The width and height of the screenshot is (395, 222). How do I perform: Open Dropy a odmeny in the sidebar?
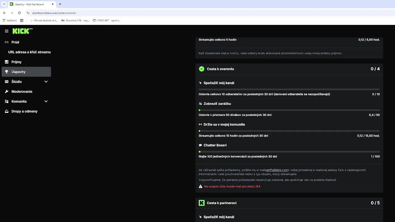coord(27,111)
